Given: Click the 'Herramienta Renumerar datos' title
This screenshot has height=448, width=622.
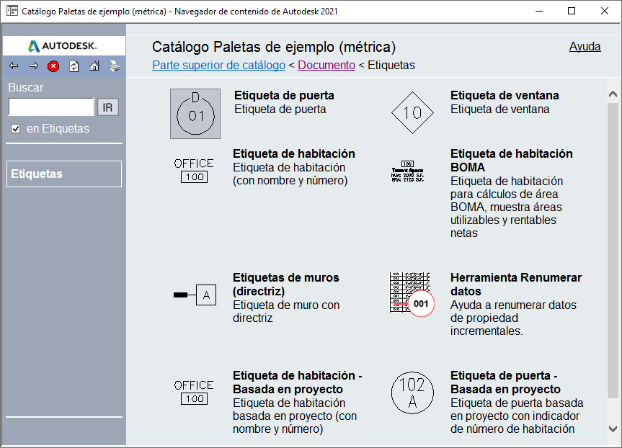Looking at the screenshot, I should pyautogui.click(x=516, y=285).
